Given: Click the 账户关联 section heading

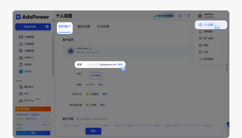Looking at the screenshot, I should pyautogui.click(x=68, y=119).
